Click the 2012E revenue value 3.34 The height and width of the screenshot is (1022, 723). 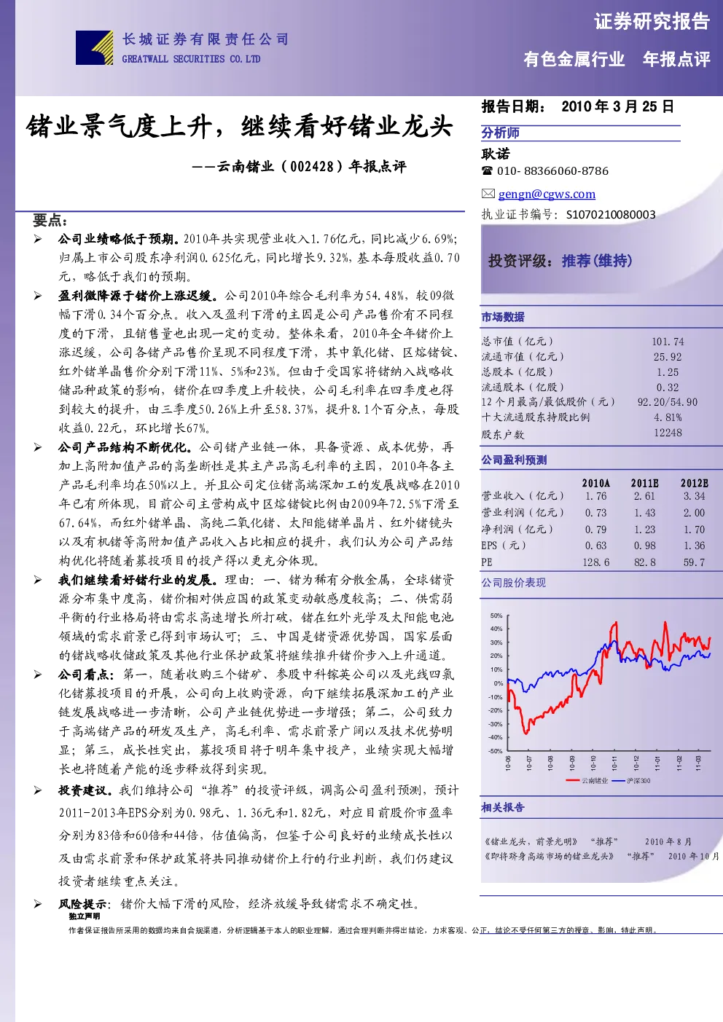pos(694,496)
